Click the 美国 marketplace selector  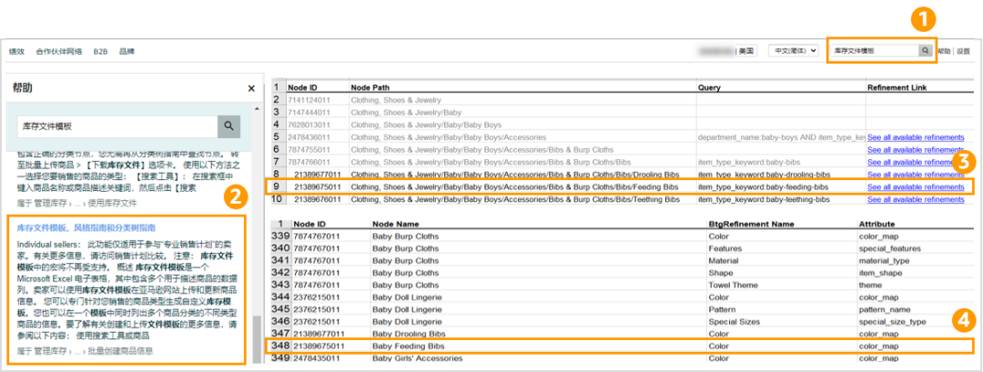(x=746, y=51)
